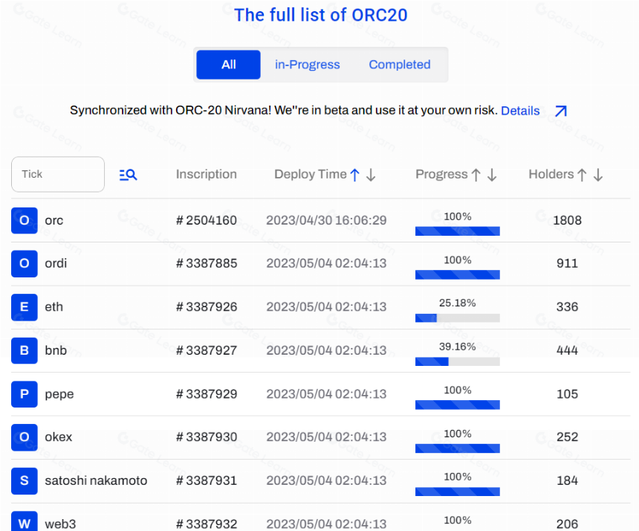Click the page title The full list of ORC20
639x531 pixels.
pyautogui.click(x=321, y=15)
